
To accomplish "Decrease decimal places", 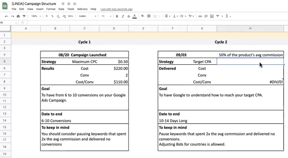I will 58,16.
